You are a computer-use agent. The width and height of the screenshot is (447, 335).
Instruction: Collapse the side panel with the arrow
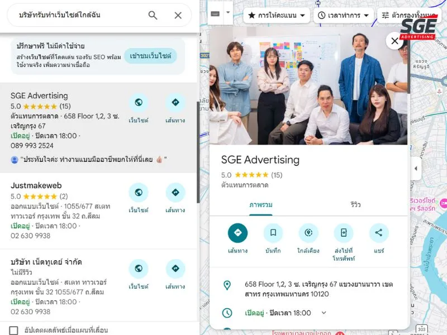416,169
